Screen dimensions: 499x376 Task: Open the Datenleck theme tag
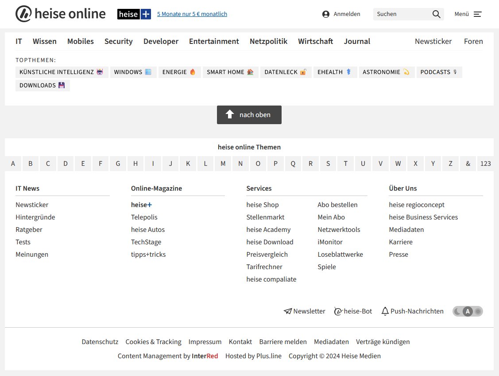click(286, 72)
